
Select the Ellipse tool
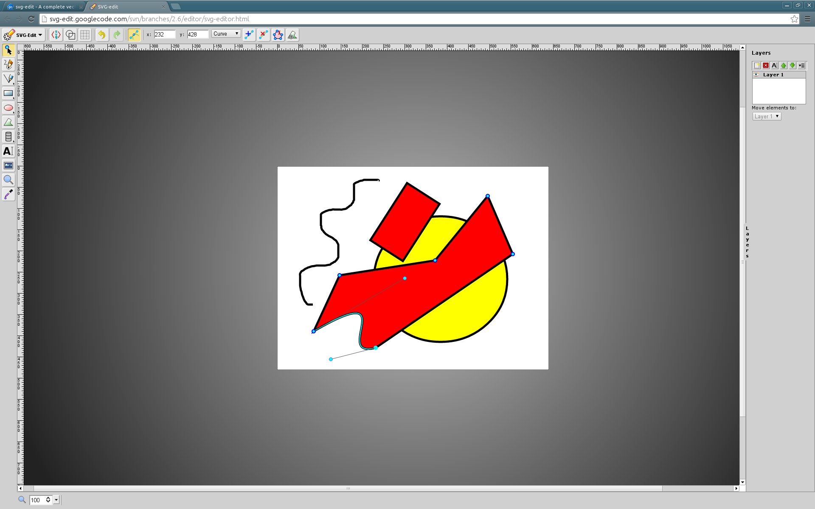(8, 108)
